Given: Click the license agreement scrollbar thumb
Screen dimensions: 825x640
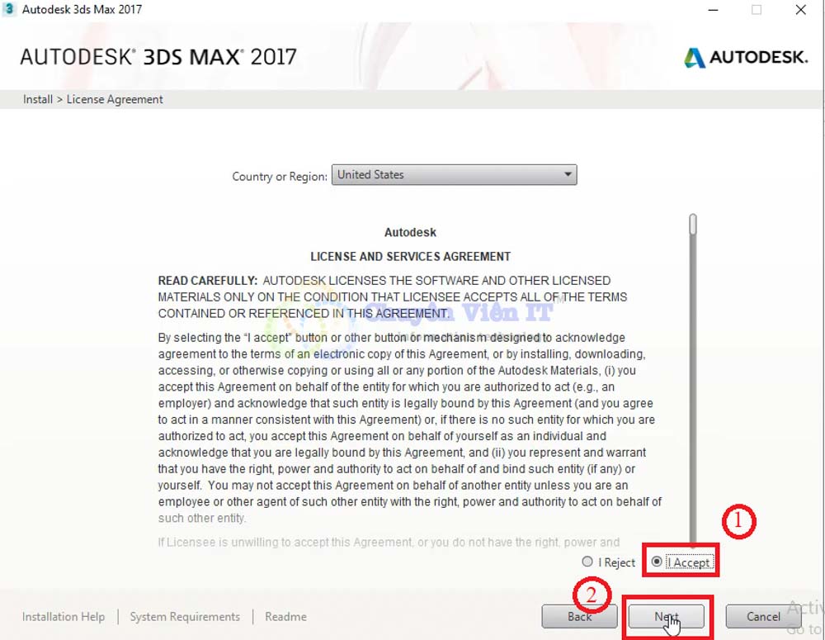Looking at the screenshot, I should (693, 225).
